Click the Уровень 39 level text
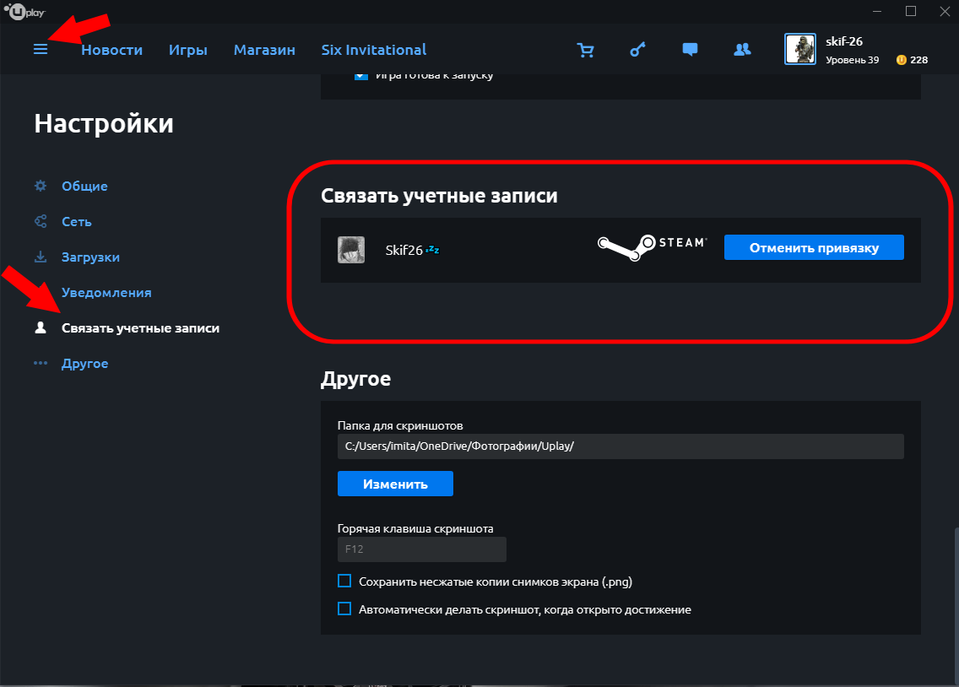 (852, 60)
